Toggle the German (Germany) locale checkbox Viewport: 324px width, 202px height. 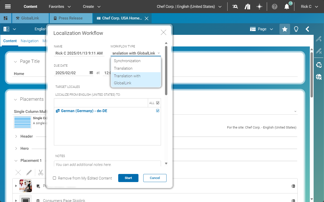point(157,111)
